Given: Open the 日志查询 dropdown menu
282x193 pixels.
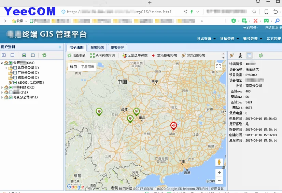Looking at the screenshot, I should point(206,39).
